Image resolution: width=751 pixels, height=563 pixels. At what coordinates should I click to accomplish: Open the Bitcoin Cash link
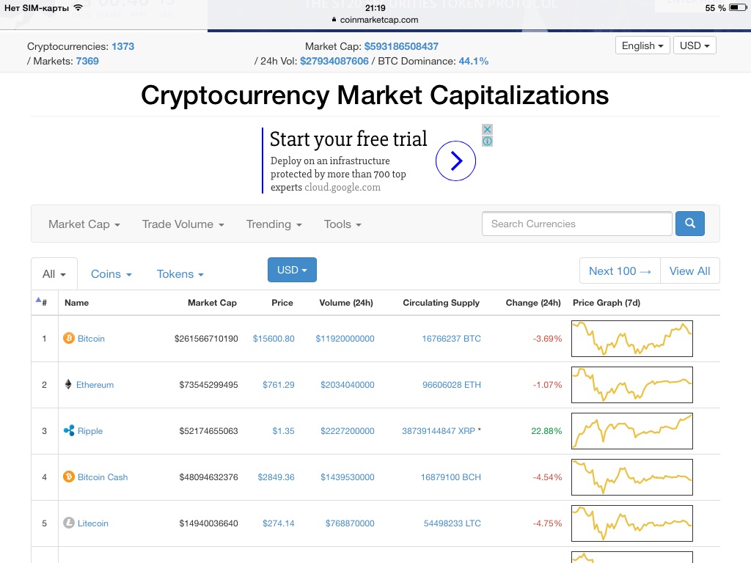click(x=103, y=476)
